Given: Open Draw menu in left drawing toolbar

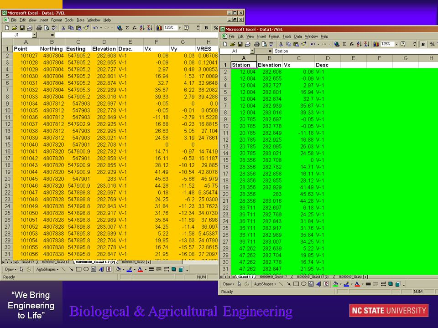Looking at the screenshot, I should coord(10,269).
